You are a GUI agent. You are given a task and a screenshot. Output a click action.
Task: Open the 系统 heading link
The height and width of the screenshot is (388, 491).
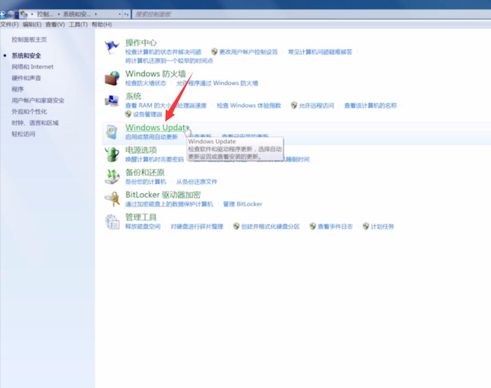tap(133, 96)
